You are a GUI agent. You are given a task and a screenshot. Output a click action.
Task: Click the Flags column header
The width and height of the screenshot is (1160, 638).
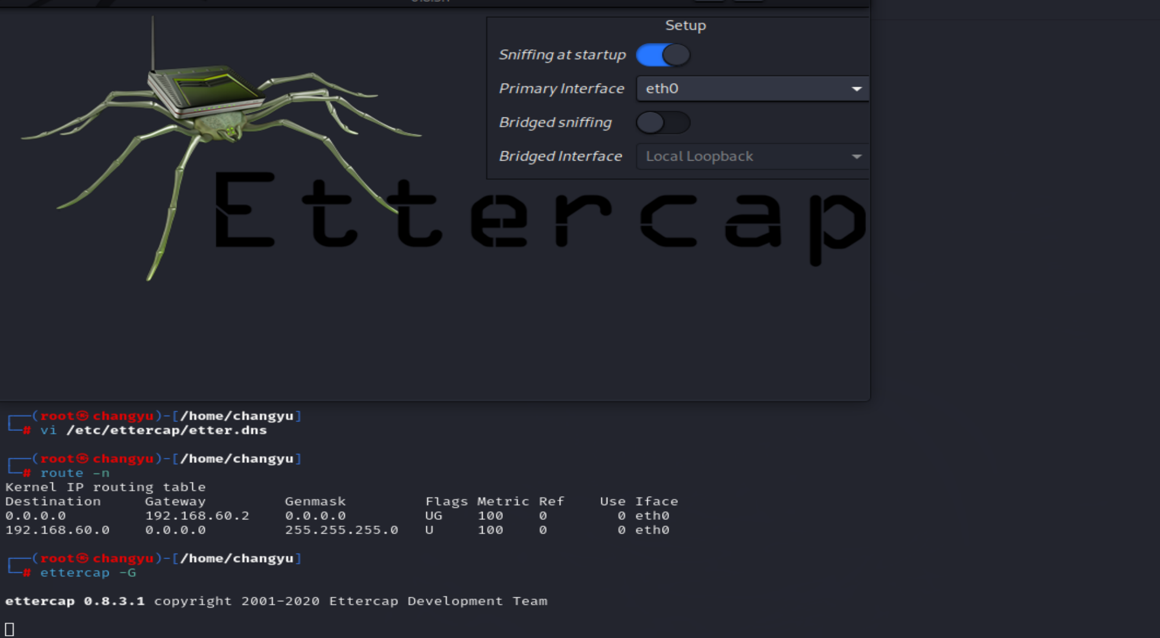[446, 501]
